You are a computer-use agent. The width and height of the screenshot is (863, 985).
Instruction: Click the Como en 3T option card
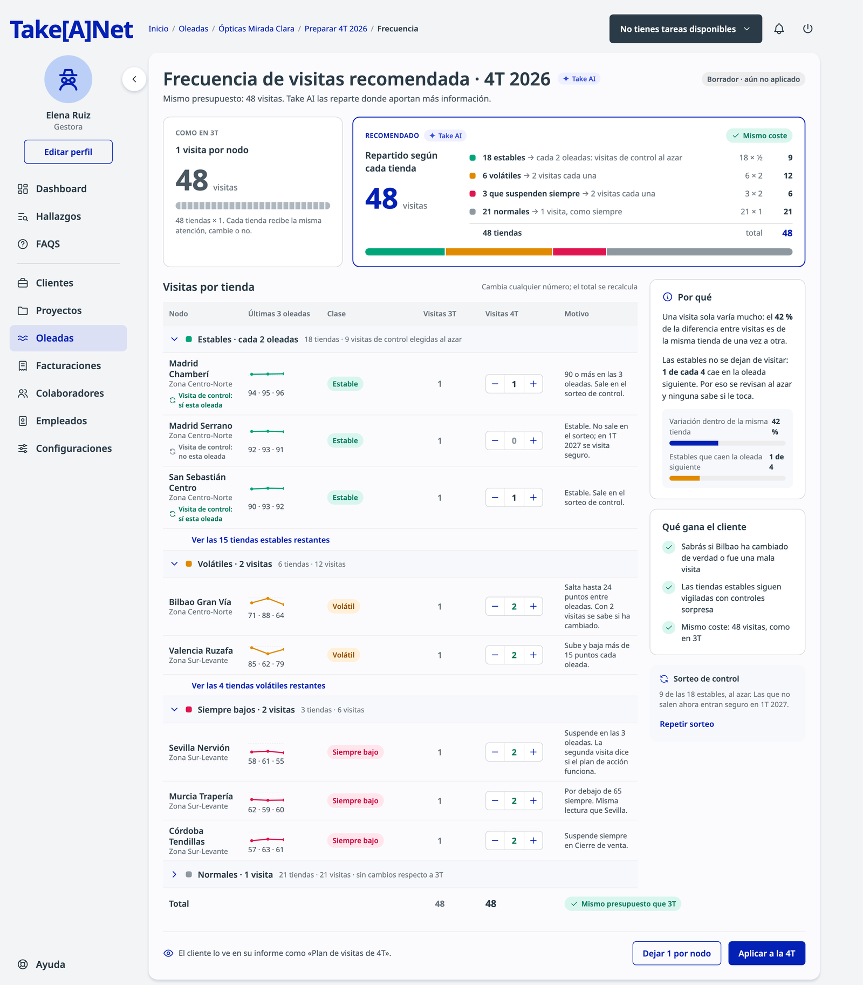[x=253, y=192]
